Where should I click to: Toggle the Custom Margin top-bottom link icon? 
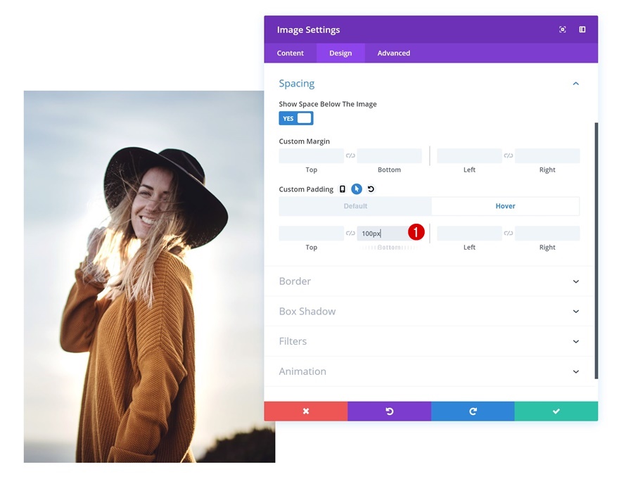[350, 155]
